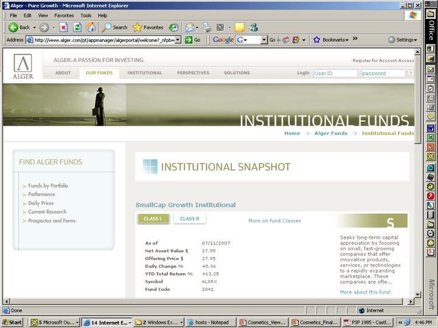Click the IE Back arrow button
This screenshot has width=438, height=328.
pyautogui.click(x=13, y=27)
